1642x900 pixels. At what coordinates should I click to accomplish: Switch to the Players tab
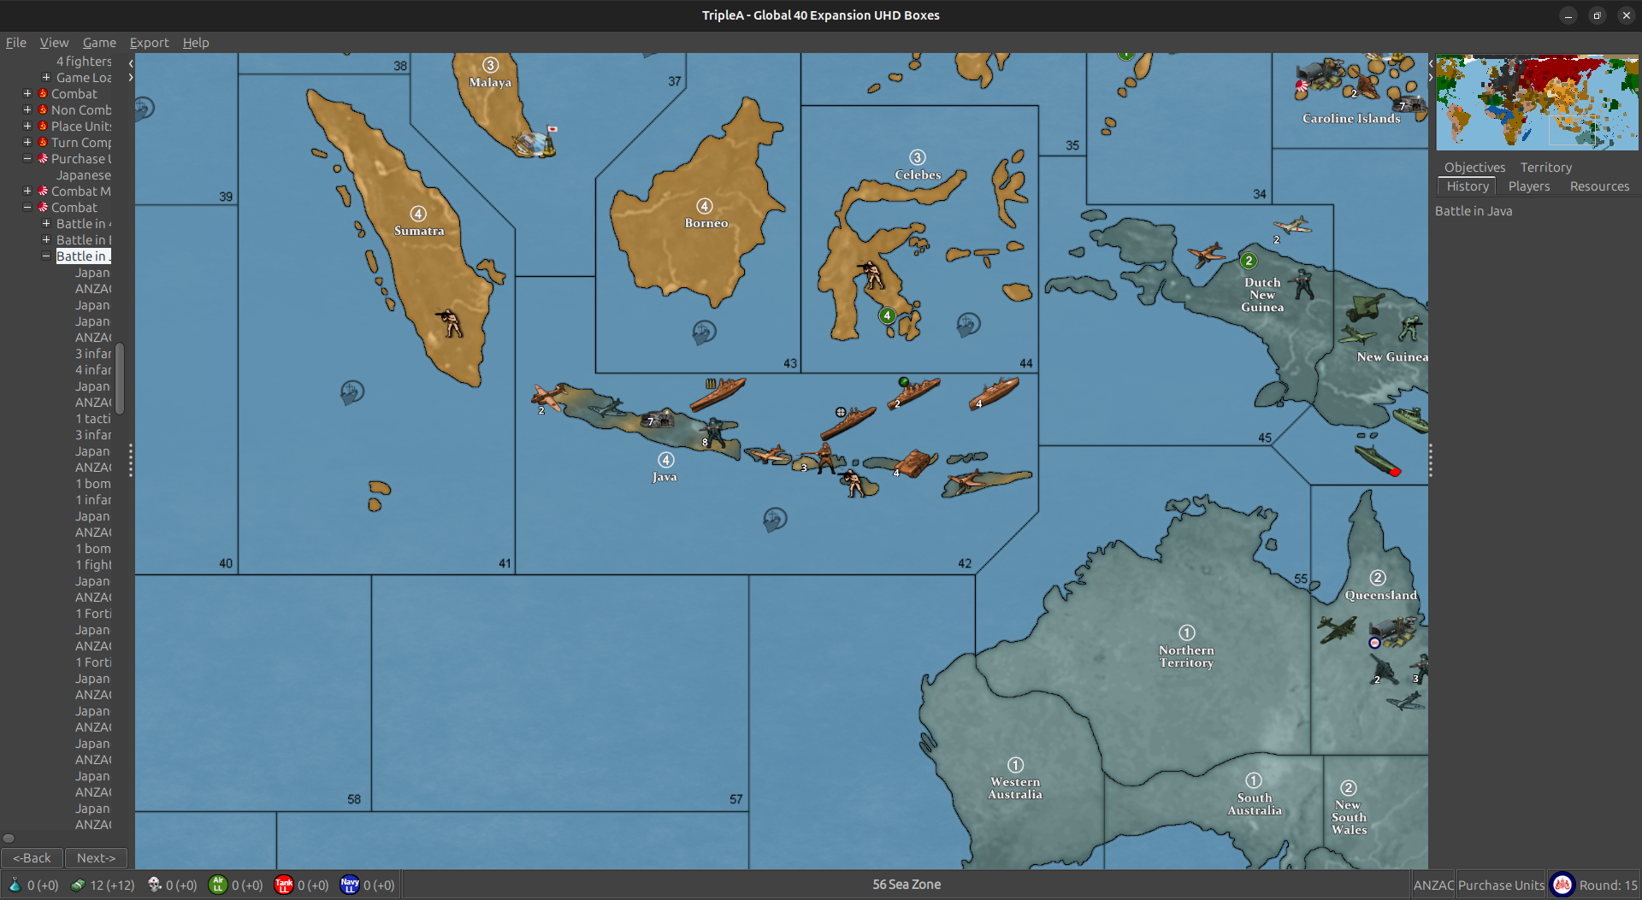pos(1528,186)
